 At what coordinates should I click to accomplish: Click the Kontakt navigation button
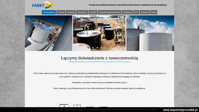tap(93, 12)
